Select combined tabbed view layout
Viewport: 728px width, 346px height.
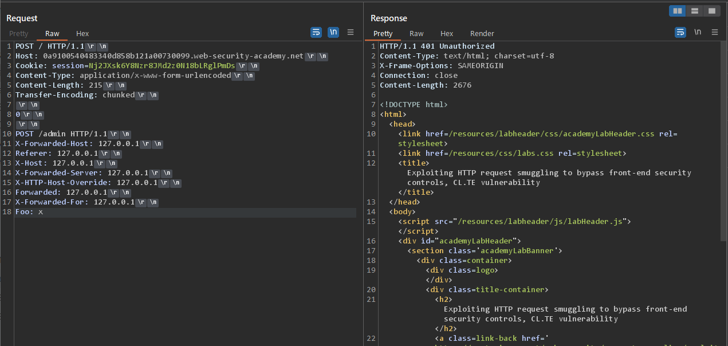click(x=711, y=11)
